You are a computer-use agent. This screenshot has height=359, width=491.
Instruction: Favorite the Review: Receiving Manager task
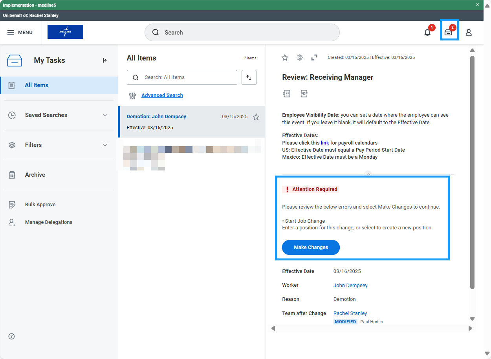tap(285, 57)
